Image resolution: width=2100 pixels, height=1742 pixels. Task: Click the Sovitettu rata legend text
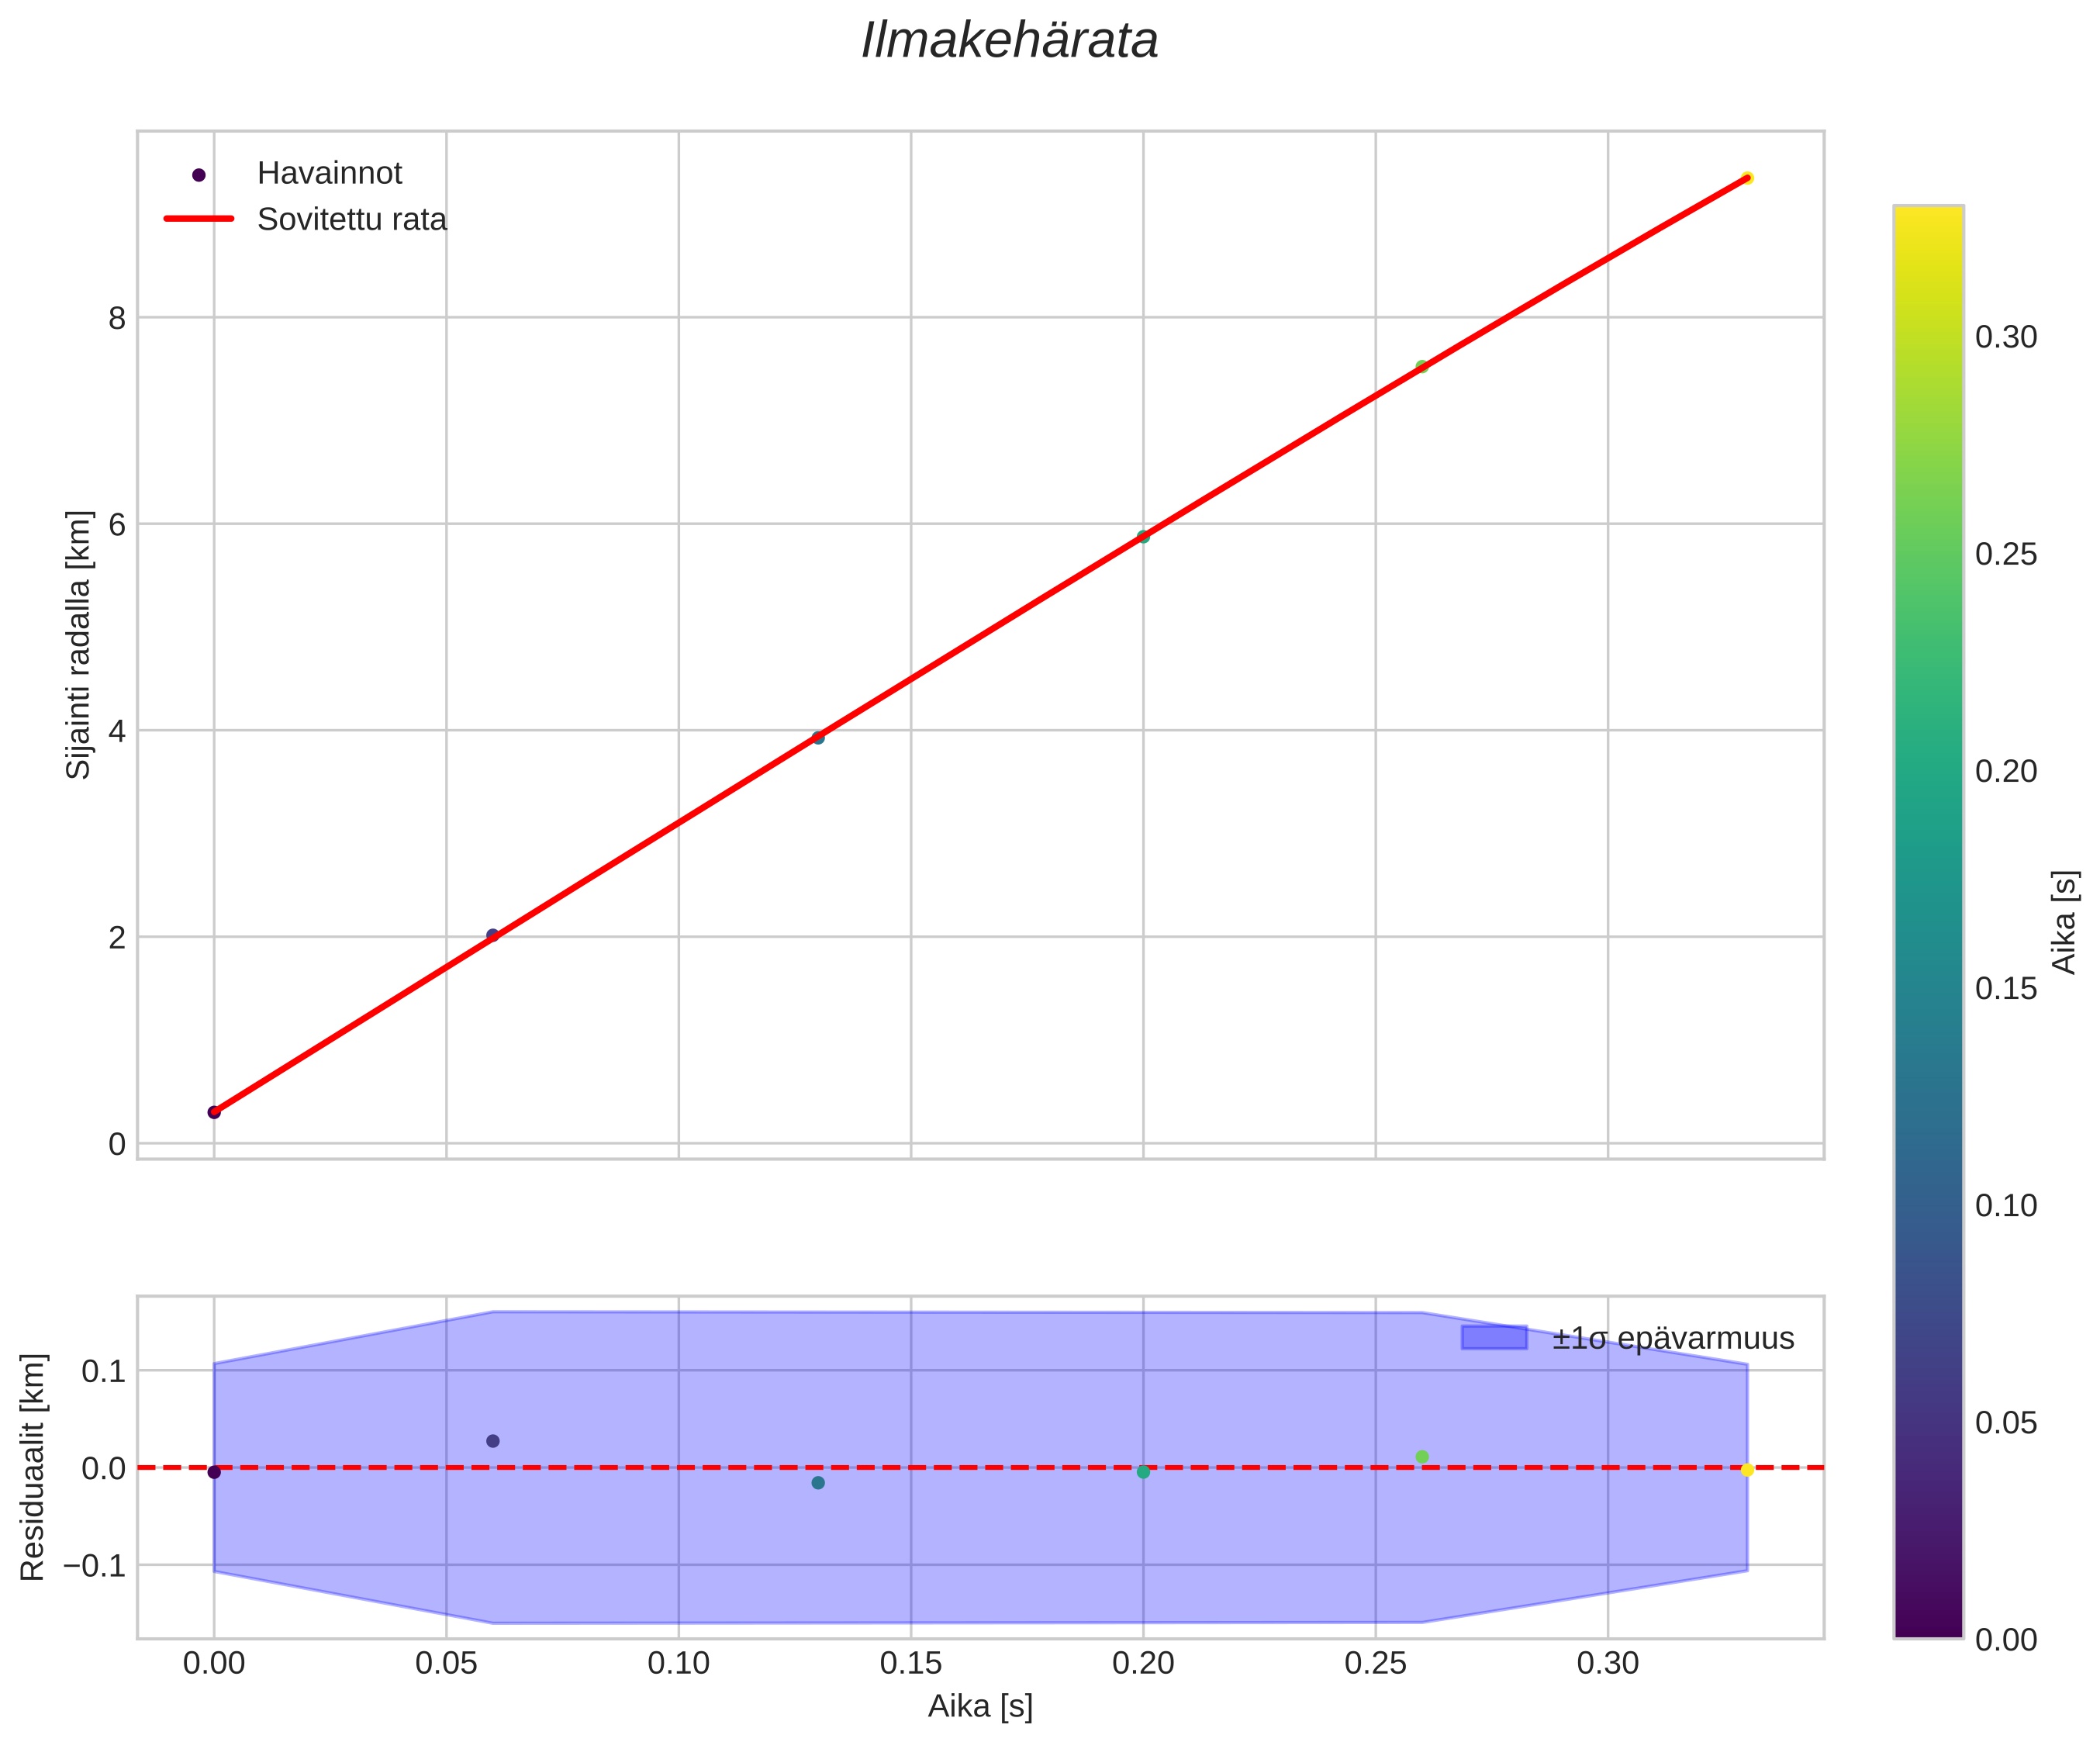tap(351, 220)
